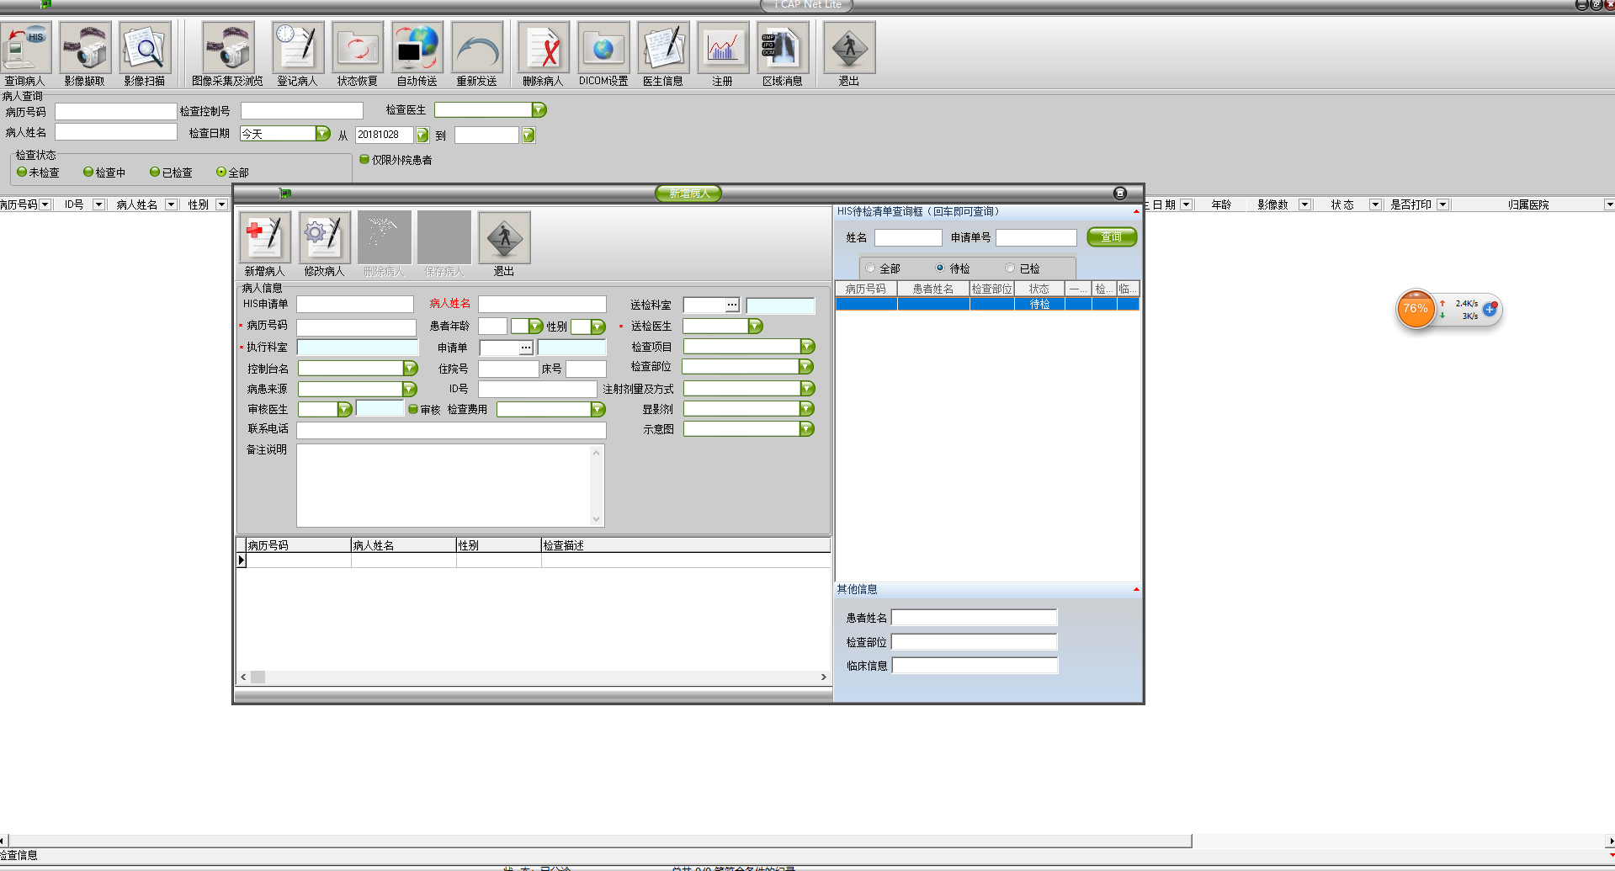Toggle the 仅限外院患者 checkbox
Viewport: 1615px width, 871px height.
coord(364,159)
